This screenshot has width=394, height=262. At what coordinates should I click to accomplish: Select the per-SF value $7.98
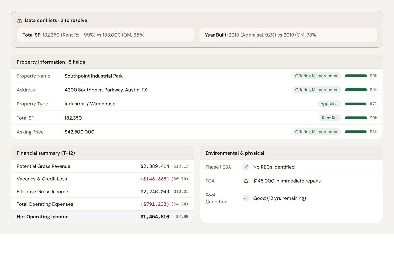(x=182, y=217)
